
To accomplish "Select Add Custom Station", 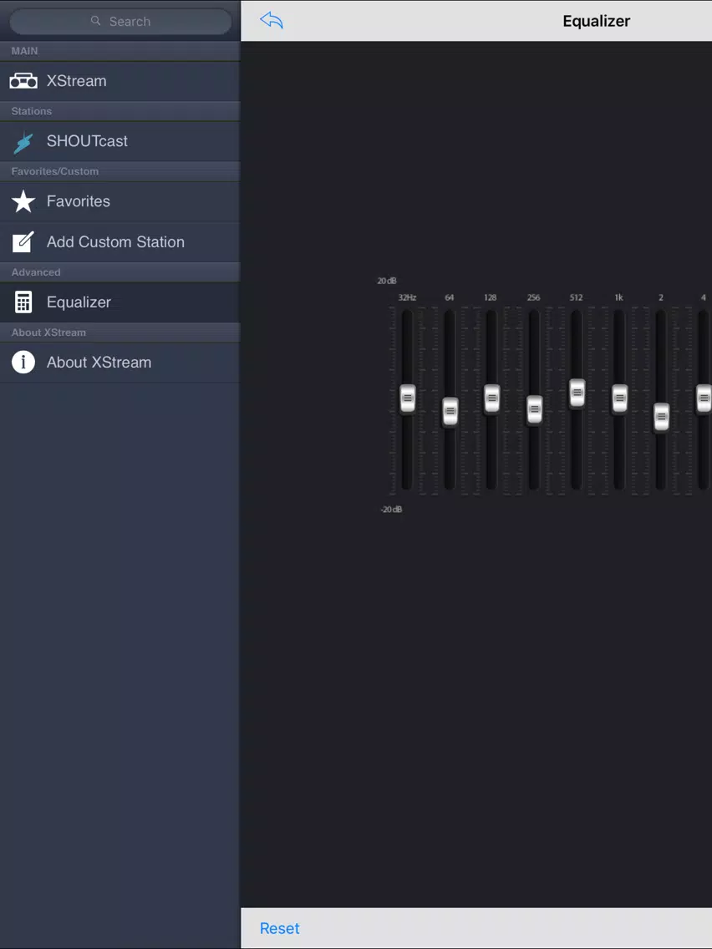I will [x=120, y=242].
